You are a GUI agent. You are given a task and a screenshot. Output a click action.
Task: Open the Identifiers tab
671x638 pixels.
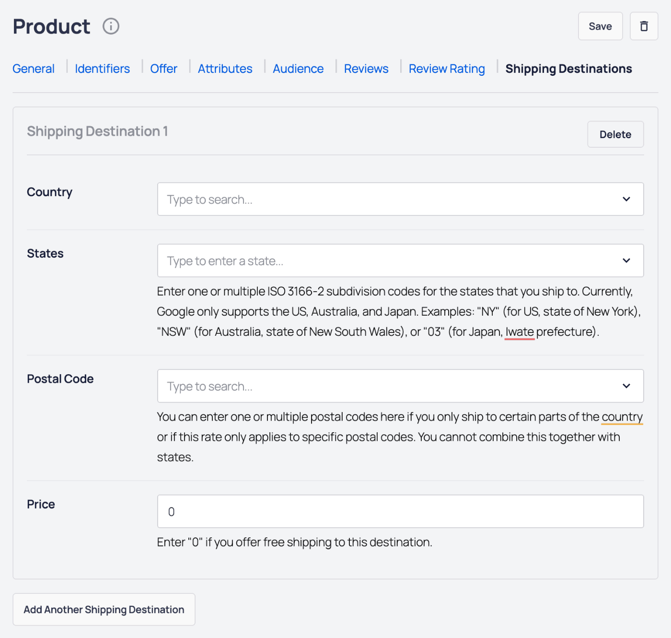pyautogui.click(x=102, y=69)
